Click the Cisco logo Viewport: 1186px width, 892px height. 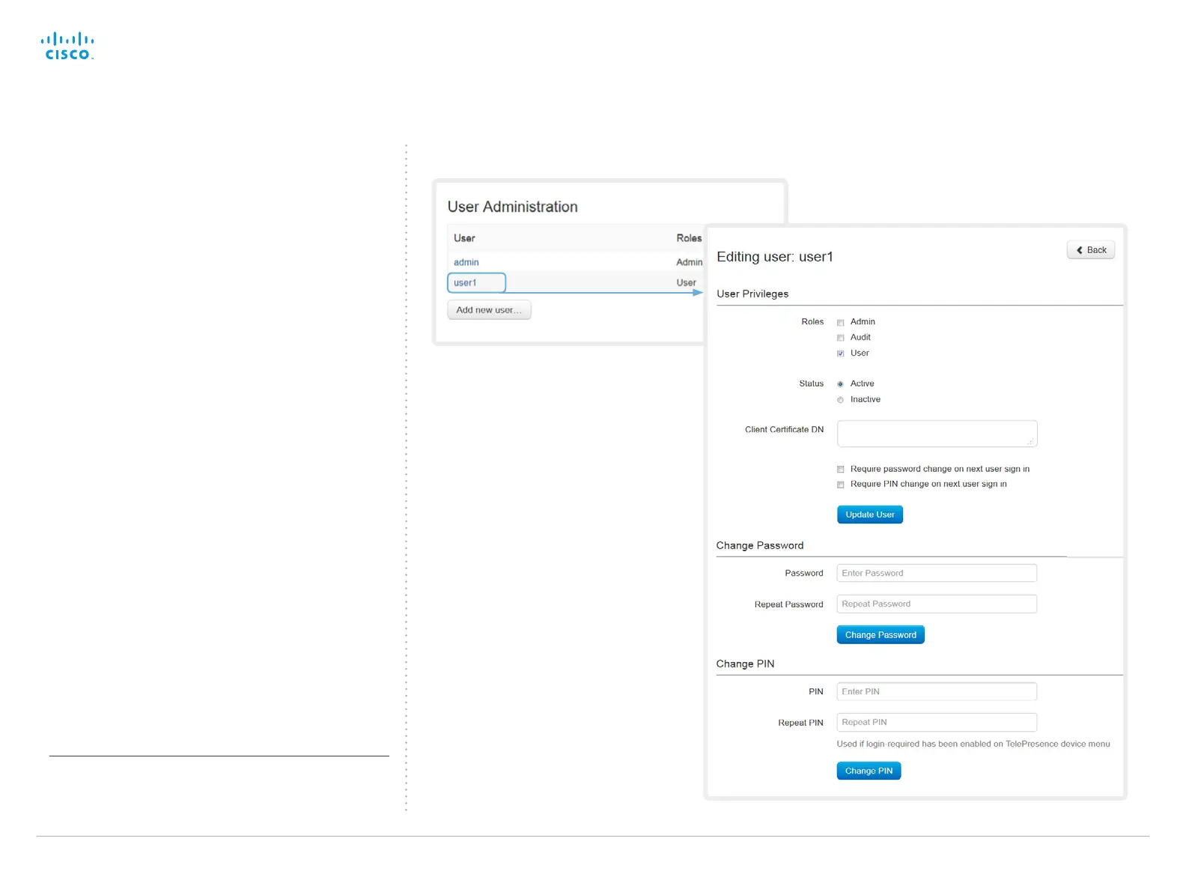pyautogui.click(x=67, y=46)
